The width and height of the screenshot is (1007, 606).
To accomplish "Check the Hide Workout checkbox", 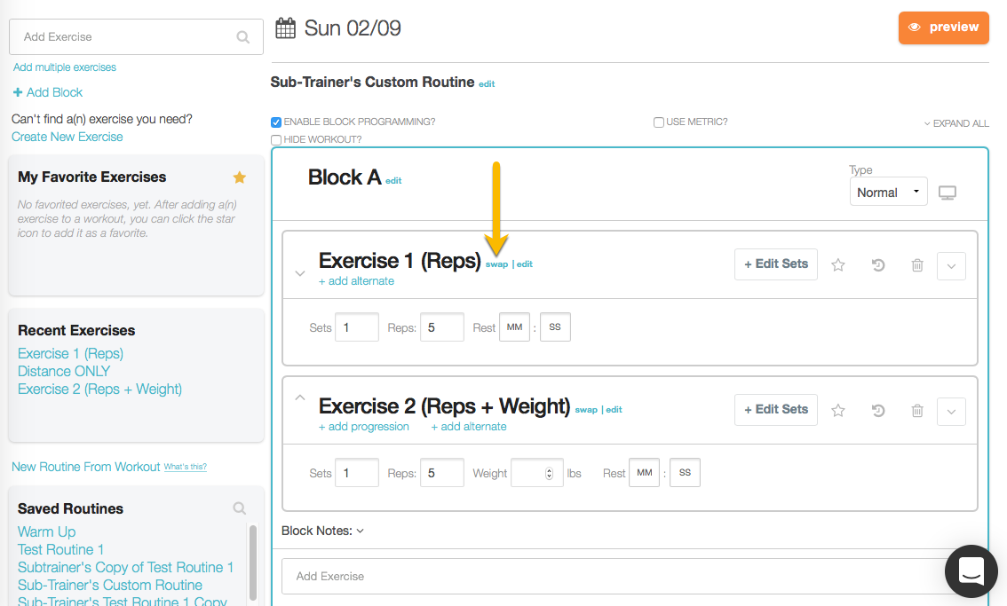I will tap(276, 140).
